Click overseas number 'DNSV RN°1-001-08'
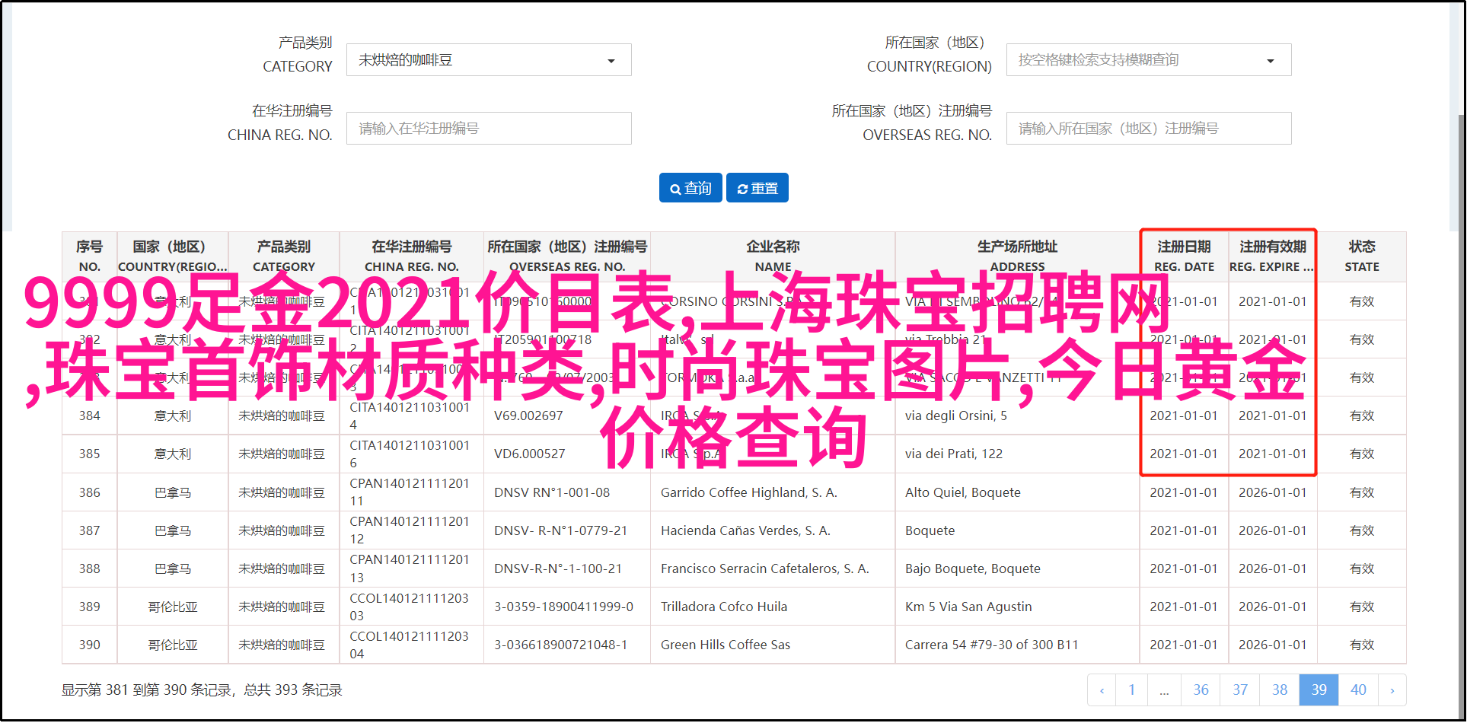This screenshot has height=723, width=1467. click(552, 492)
